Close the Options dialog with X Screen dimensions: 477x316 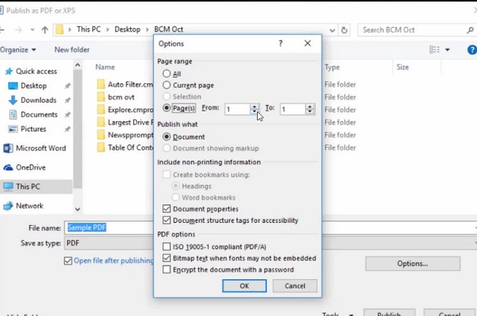point(307,43)
